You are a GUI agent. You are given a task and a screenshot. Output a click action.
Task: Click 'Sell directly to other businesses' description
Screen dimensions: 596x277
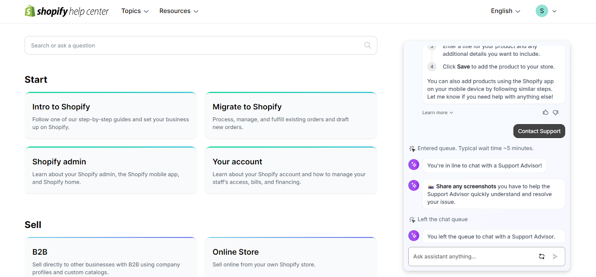pyautogui.click(x=106, y=268)
